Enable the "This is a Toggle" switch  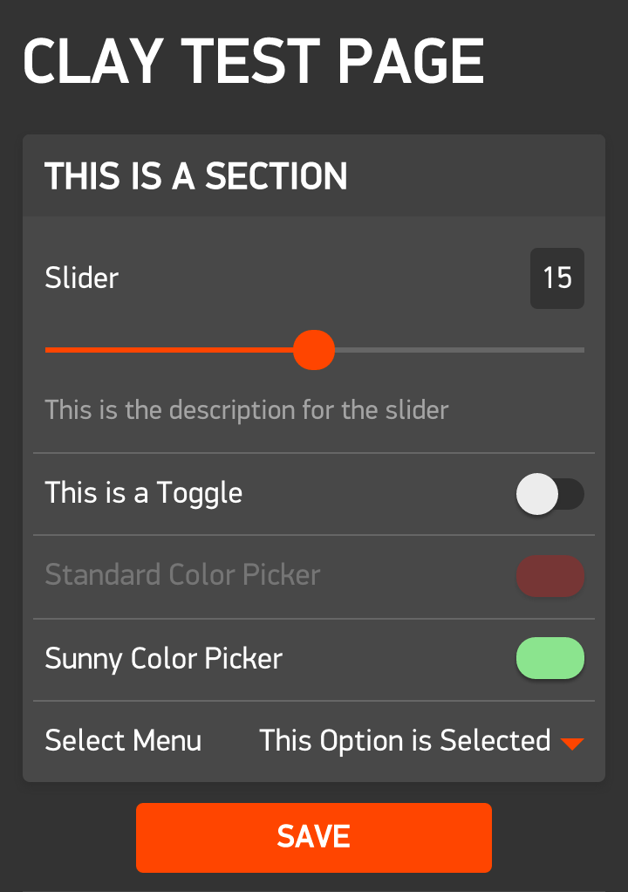coord(549,494)
